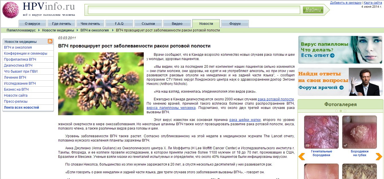The width and height of the screenshot is (384, 179).
Task: Click the HPVinfo.ru virus logo image
Action: tap(11, 10)
